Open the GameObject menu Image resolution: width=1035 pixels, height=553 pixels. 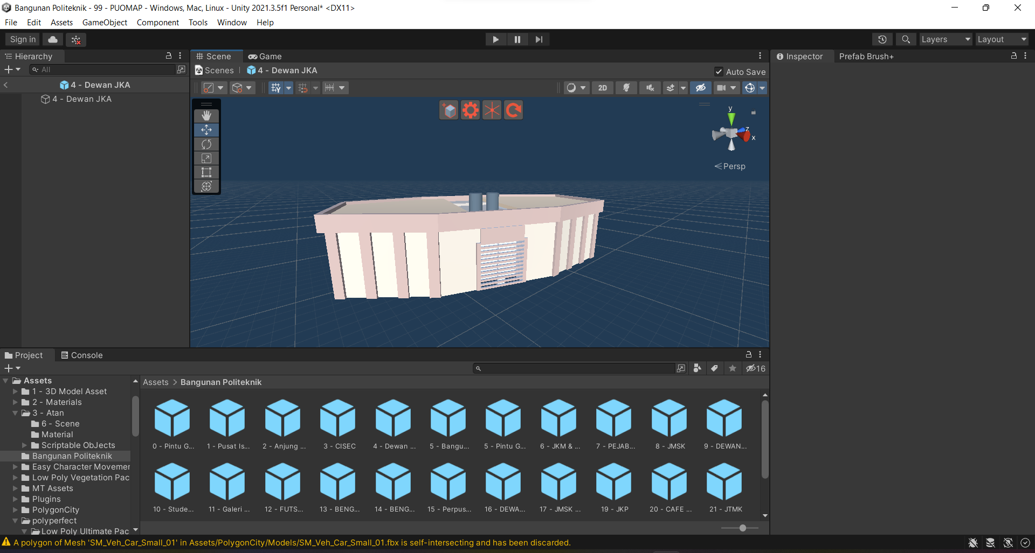(105, 23)
